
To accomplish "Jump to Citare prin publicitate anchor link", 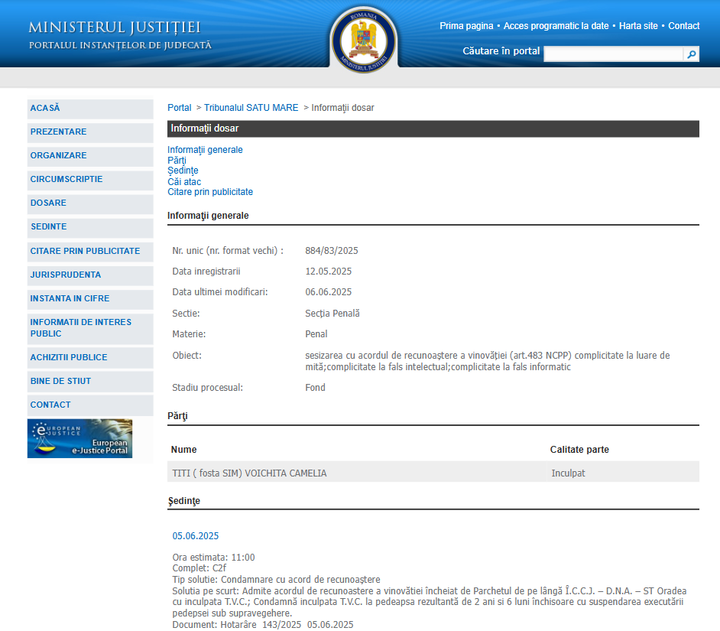I will pos(210,192).
